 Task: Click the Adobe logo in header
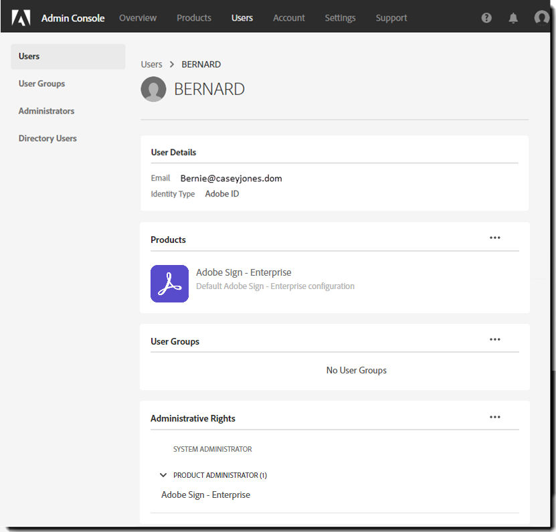(x=21, y=17)
